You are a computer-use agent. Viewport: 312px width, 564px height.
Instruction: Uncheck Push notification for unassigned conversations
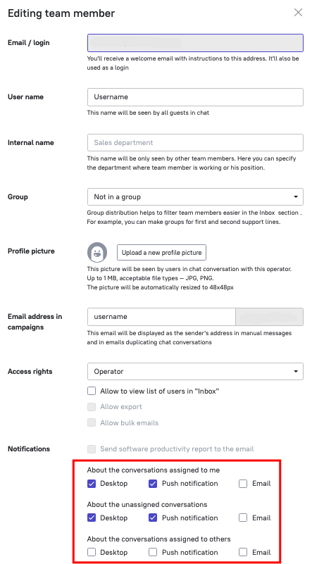click(153, 518)
